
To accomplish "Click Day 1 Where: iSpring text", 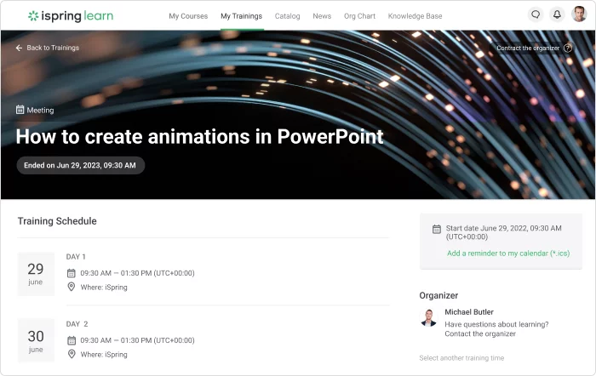I will (x=104, y=288).
